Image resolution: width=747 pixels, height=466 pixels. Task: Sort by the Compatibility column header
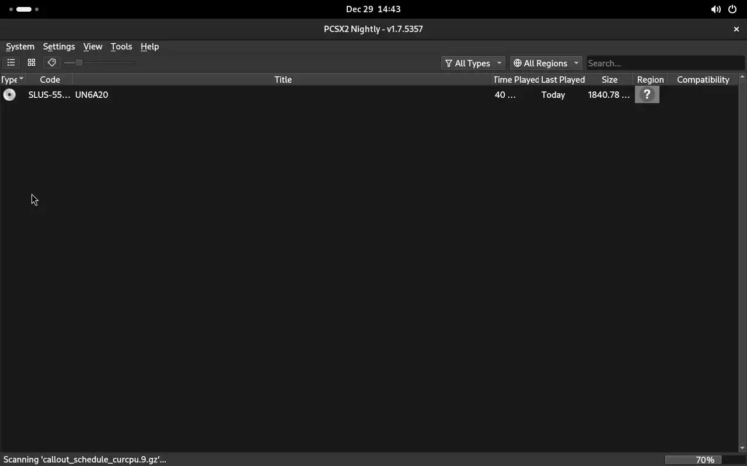[703, 79]
